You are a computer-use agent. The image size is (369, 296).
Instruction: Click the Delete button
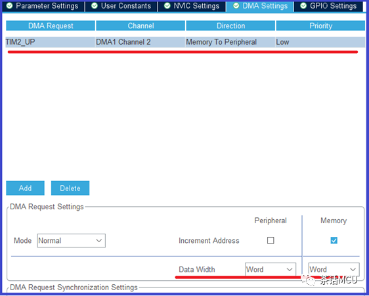coord(70,188)
